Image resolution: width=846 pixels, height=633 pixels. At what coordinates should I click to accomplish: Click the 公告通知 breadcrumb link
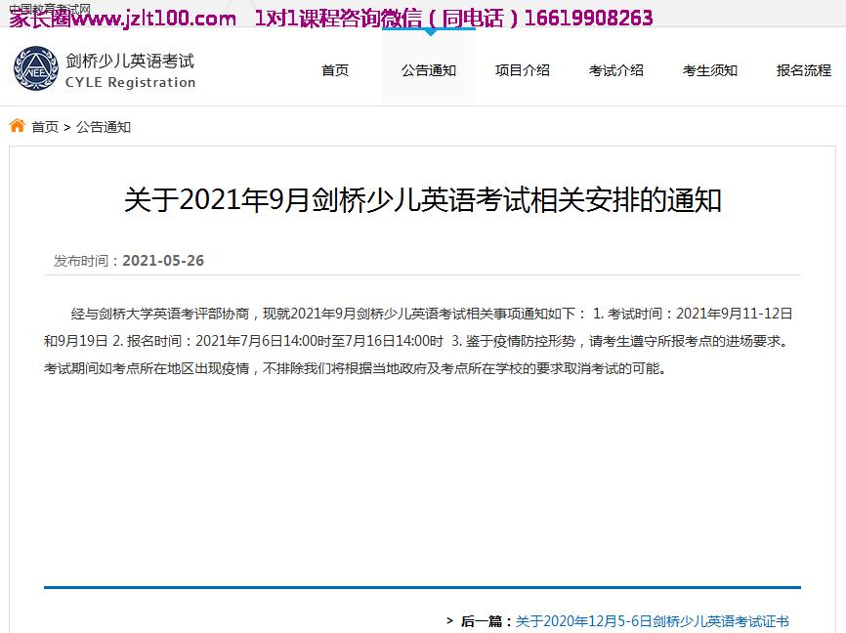[x=104, y=127]
